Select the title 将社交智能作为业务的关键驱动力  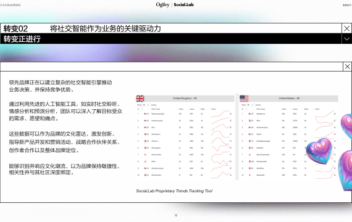coord(105,28)
